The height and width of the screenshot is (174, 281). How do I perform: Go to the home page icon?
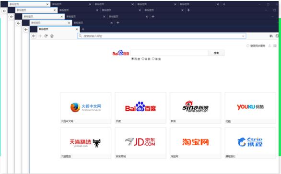(x=52, y=36)
